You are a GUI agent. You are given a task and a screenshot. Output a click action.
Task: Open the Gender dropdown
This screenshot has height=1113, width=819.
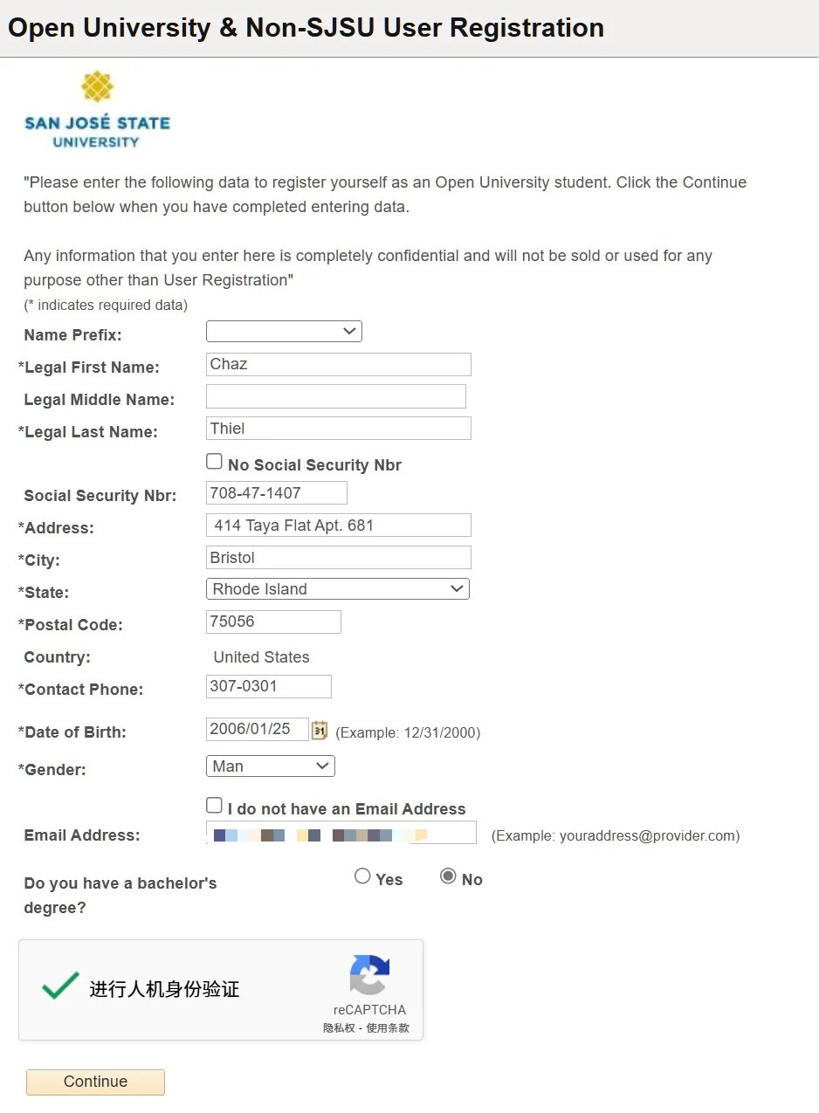point(270,766)
